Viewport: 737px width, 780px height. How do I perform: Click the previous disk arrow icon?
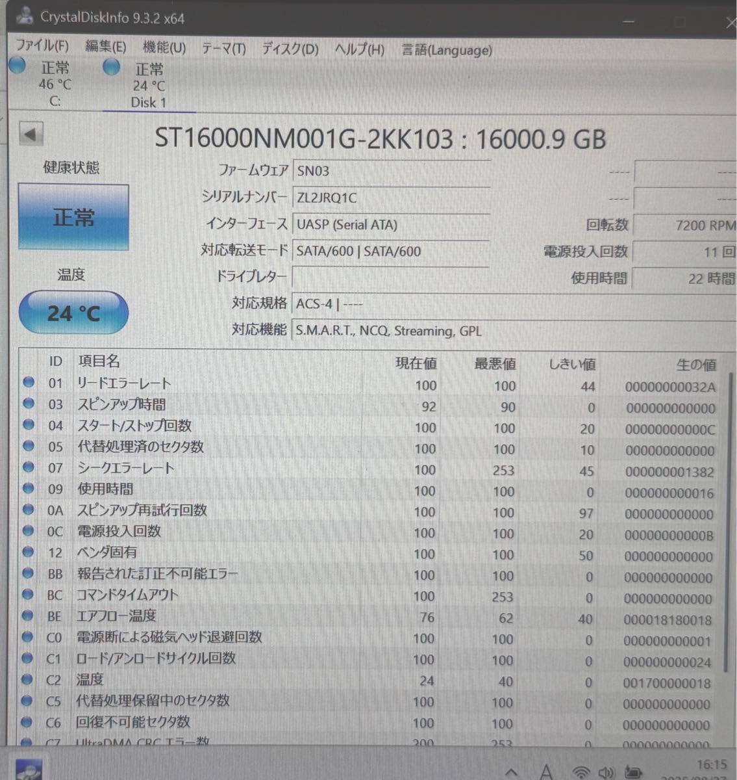point(31,135)
